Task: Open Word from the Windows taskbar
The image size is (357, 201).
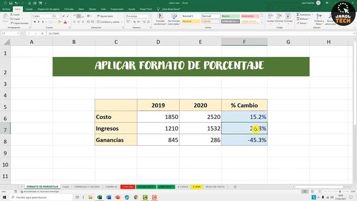Action: click(x=109, y=197)
